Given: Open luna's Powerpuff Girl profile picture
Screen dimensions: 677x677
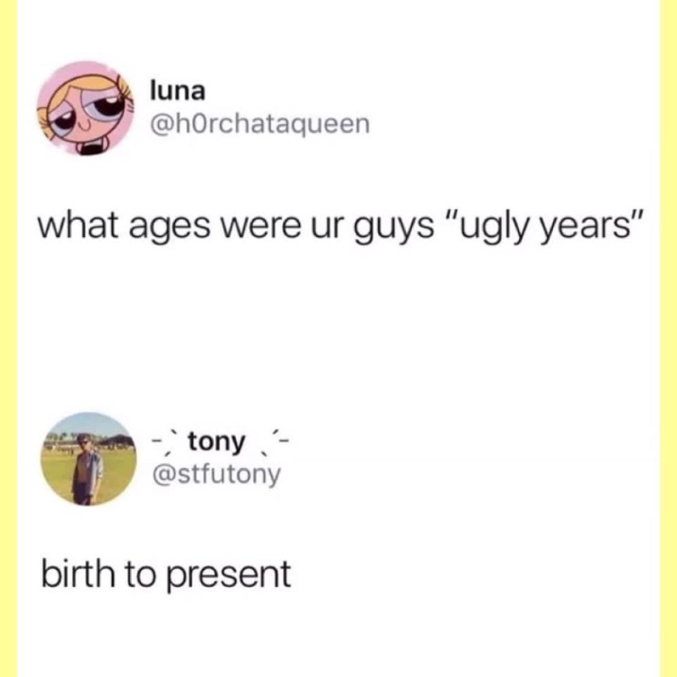Looking at the screenshot, I should click(x=85, y=108).
